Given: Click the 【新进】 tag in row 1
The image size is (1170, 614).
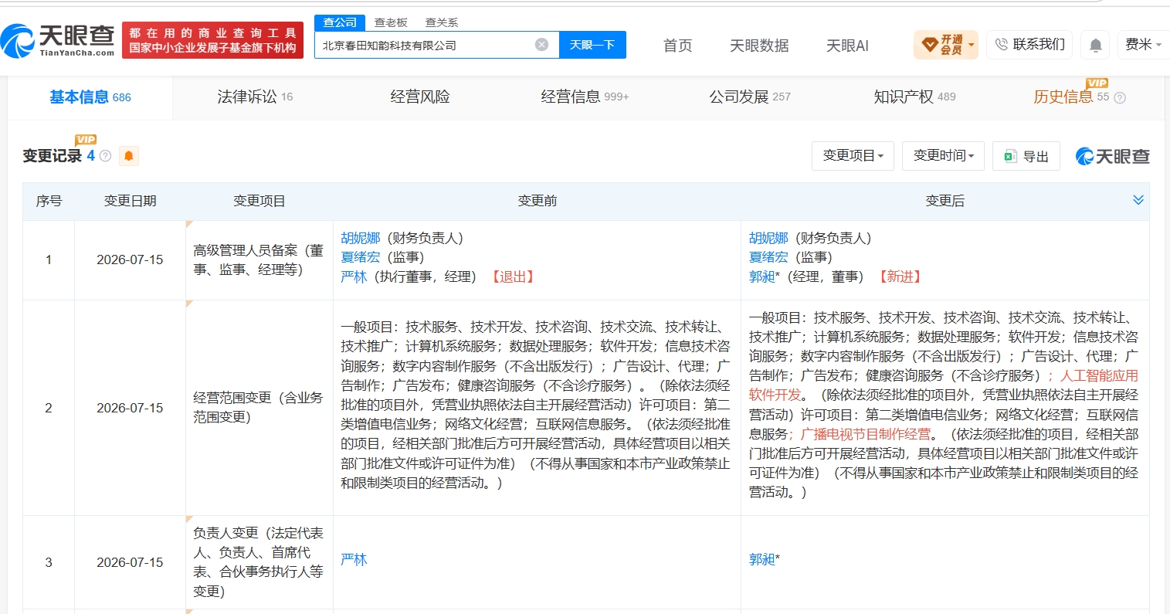Looking at the screenshot, I should 900,276.
